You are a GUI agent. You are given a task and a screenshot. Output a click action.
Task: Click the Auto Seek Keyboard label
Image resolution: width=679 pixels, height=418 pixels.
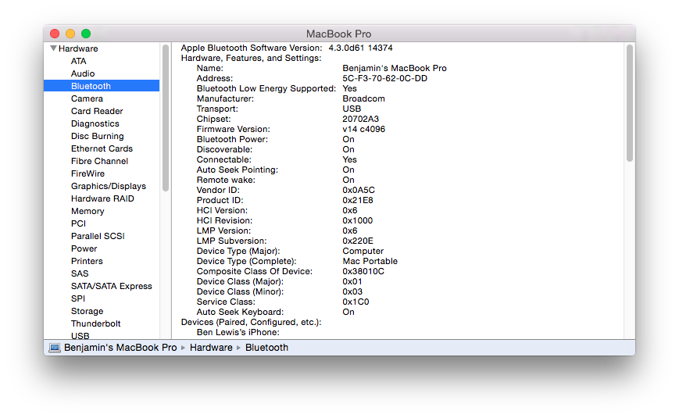pyautogui.click(x=241, y=313)
